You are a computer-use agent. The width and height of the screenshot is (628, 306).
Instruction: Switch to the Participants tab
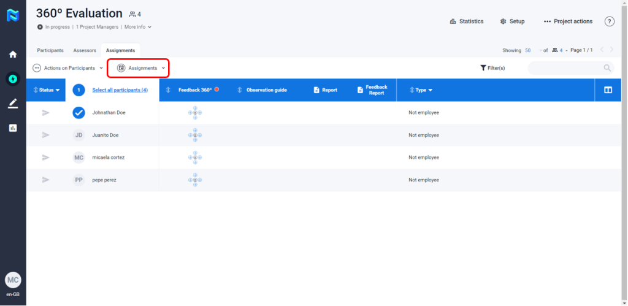point(50,50)
